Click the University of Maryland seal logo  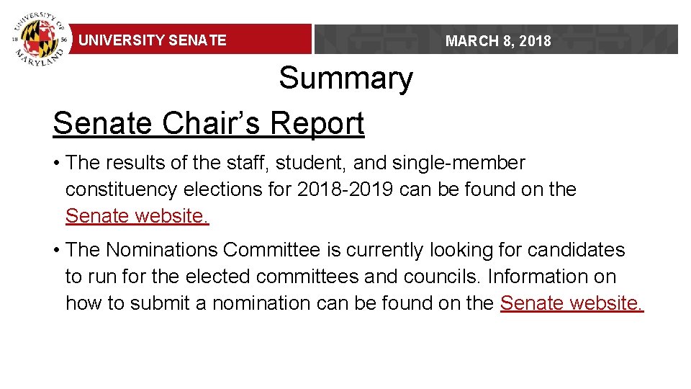[40, 40]
